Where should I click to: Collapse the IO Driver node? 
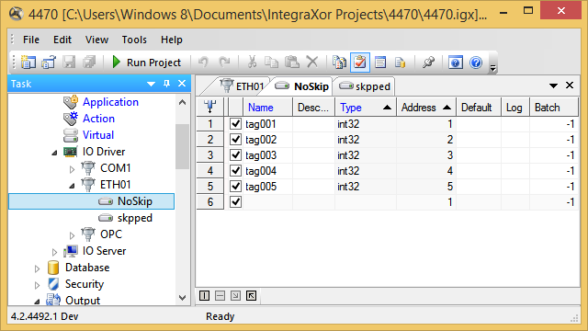55,153
